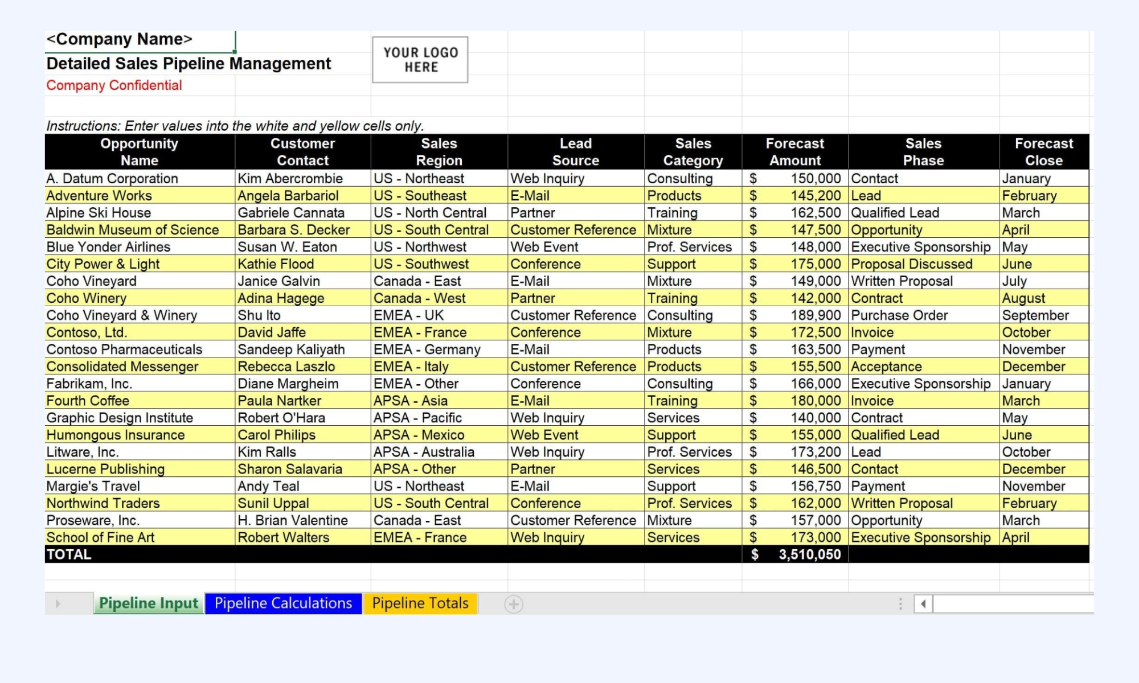
Task: Select the City Power & Light cell
Action: 140,264
